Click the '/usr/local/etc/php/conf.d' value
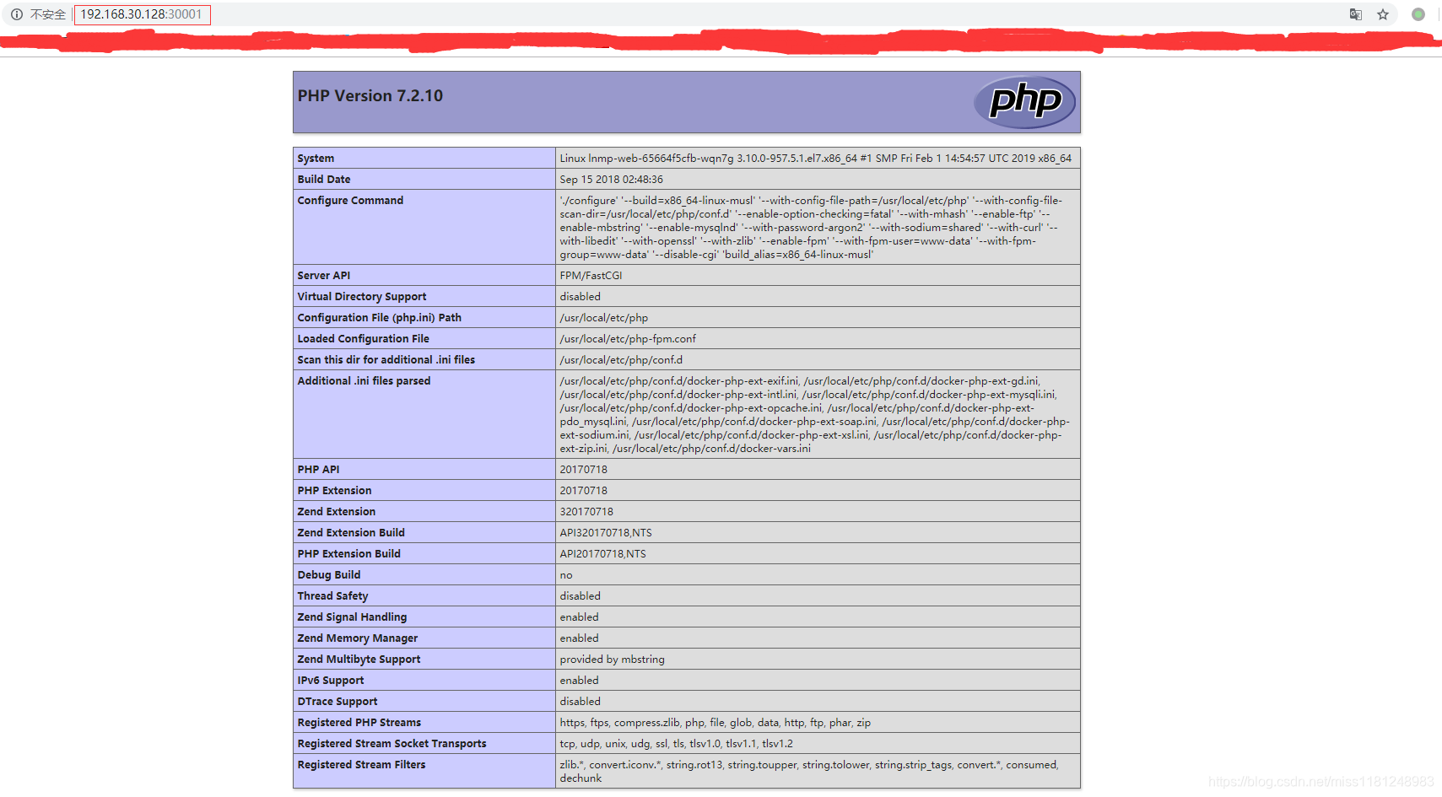Viewport: 1442px width, 797px height. click(621, 360)
